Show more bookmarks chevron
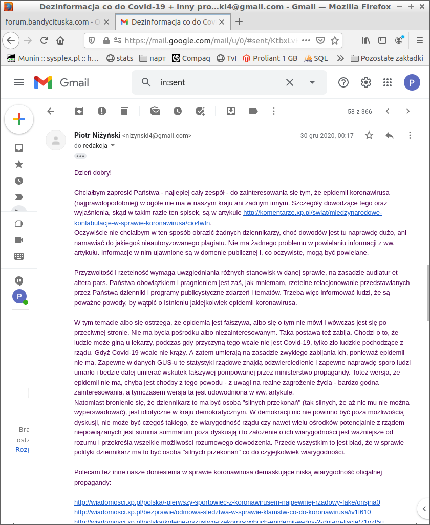Viewport: 430px width, 525px height. (340, 58)
